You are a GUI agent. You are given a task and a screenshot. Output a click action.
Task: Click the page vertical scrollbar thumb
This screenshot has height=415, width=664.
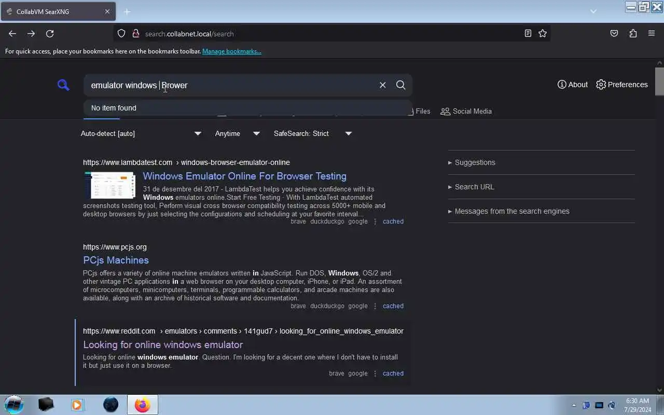pyautogui.click(x=659, y=81)
